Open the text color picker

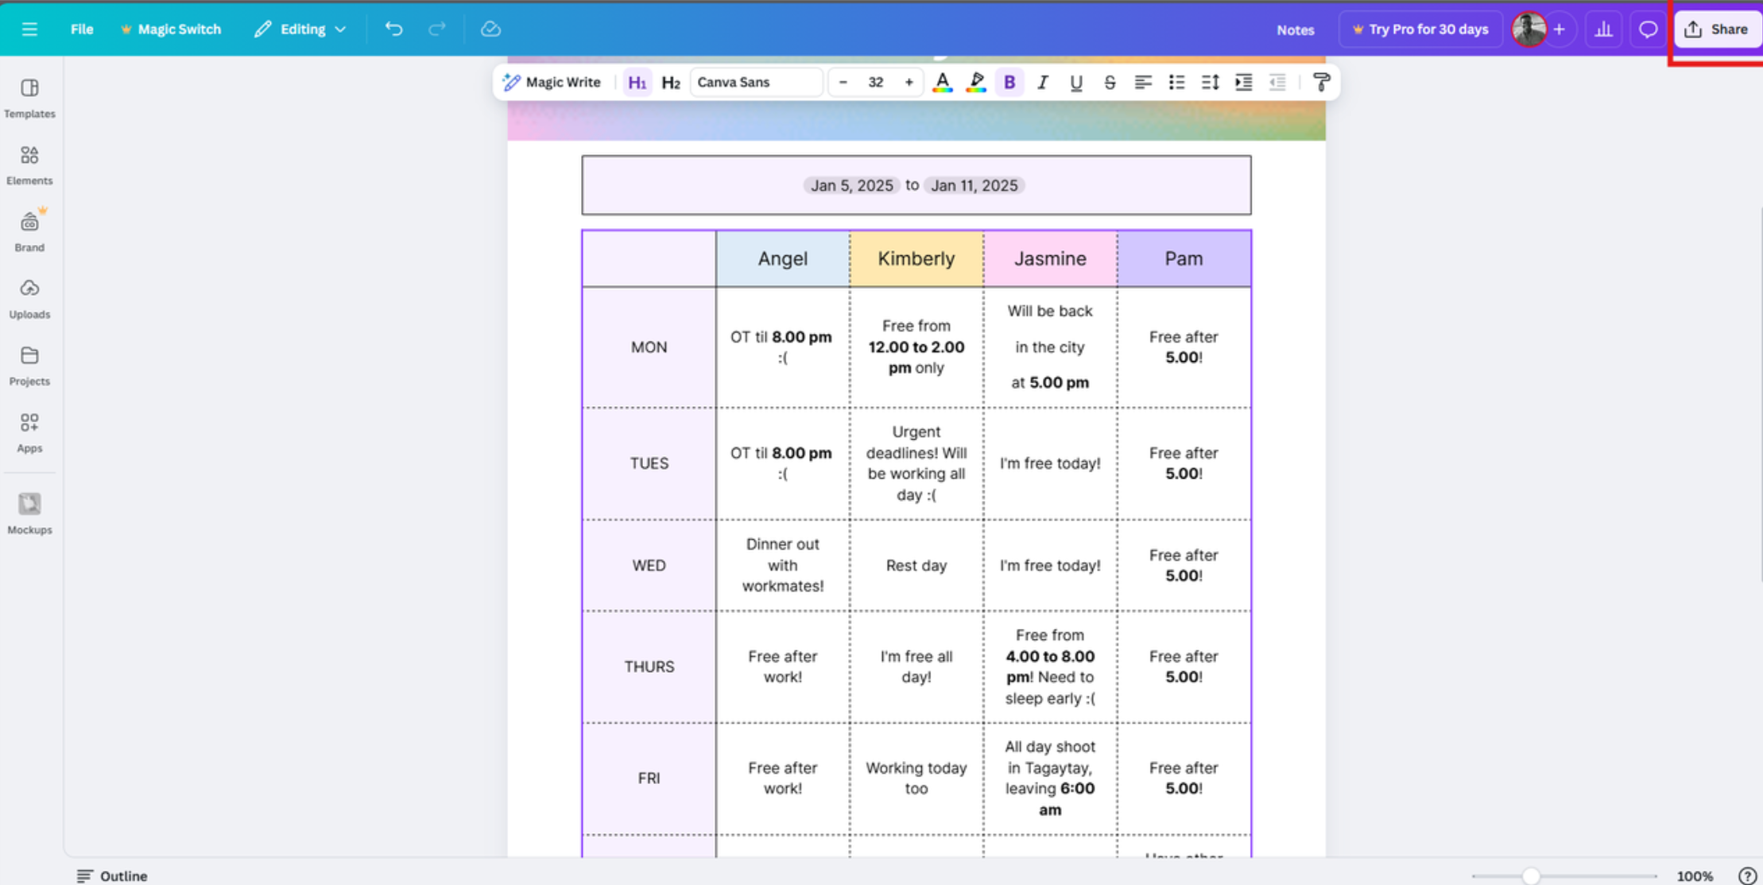[942, 82]
